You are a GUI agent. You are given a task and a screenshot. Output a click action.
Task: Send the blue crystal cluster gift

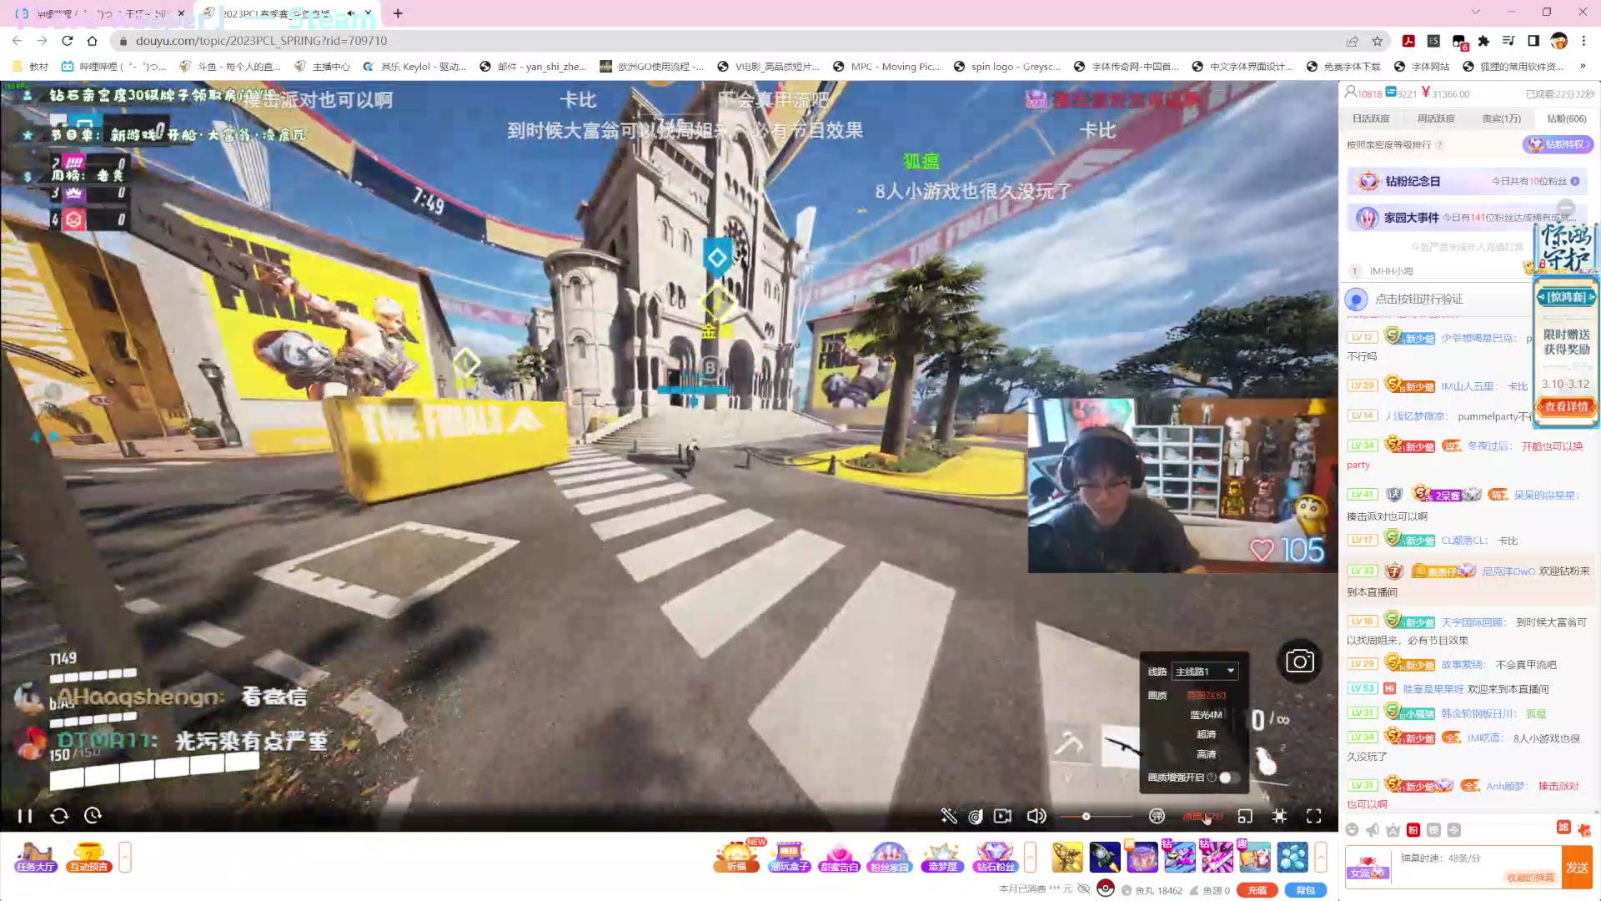pyautogui.click(x=1292, y=857)
